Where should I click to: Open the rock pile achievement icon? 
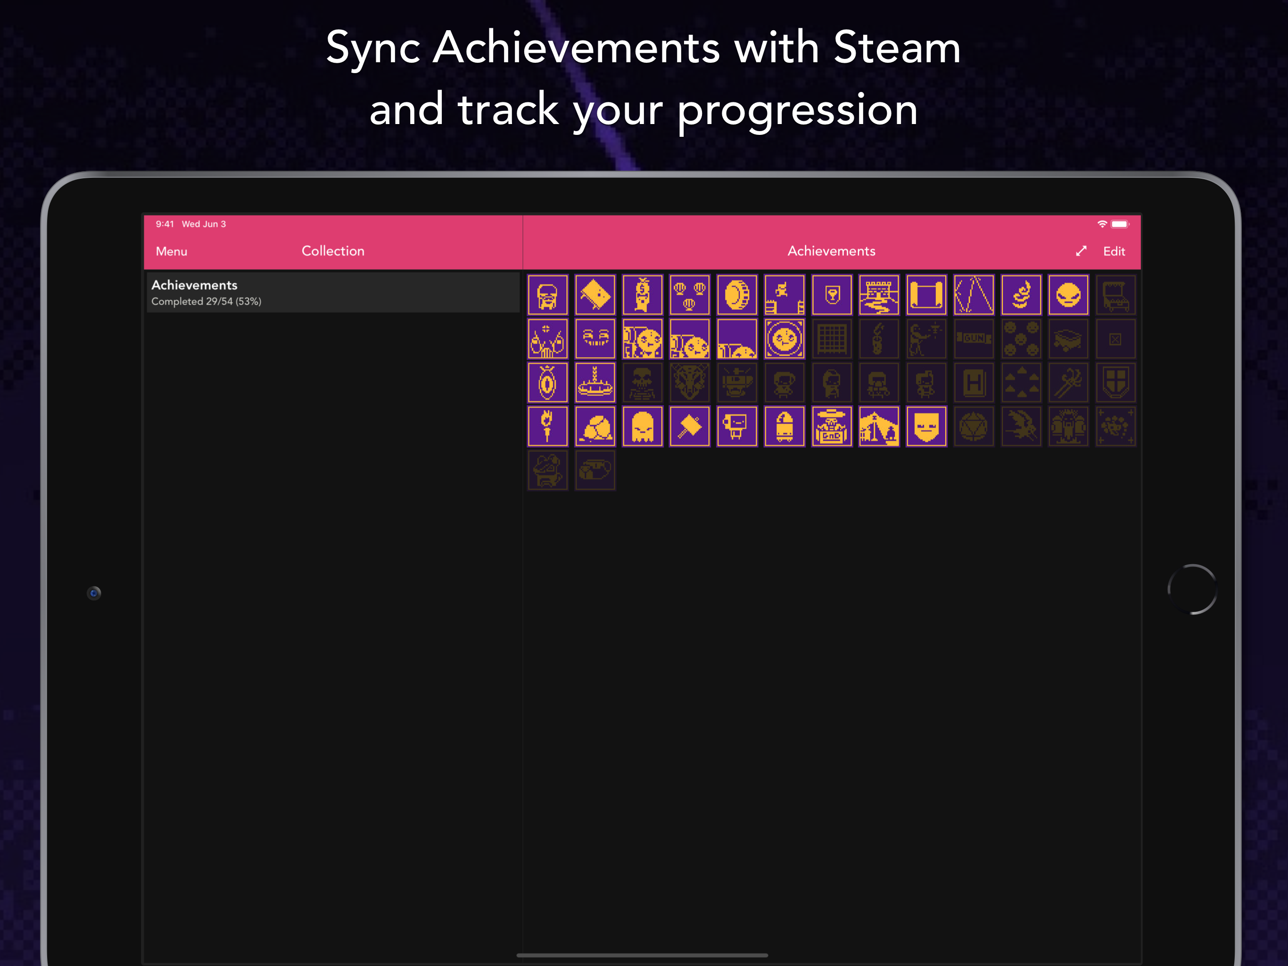click(594, 426)
